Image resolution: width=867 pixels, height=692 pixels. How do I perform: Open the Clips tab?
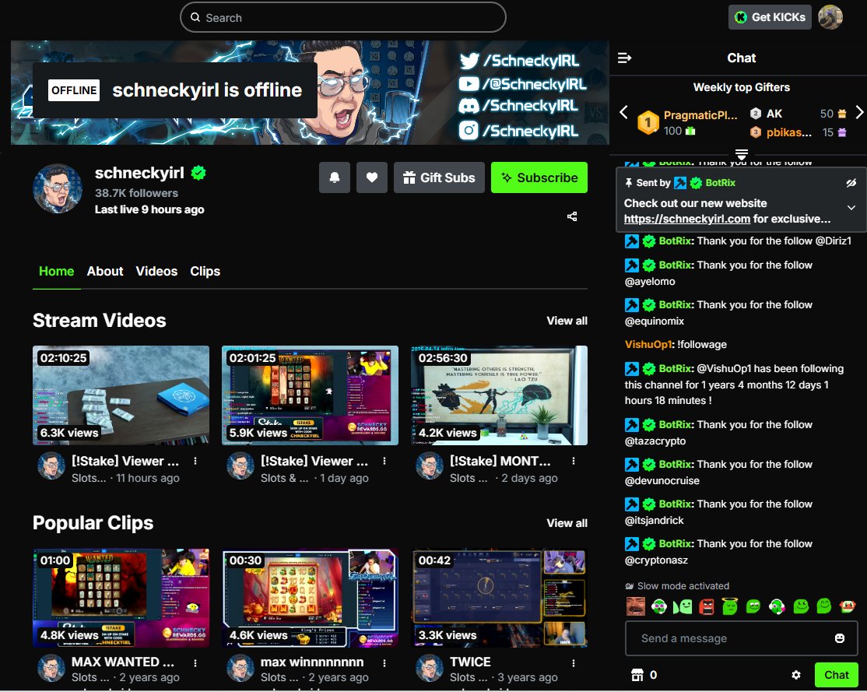(x=205, y=272)
